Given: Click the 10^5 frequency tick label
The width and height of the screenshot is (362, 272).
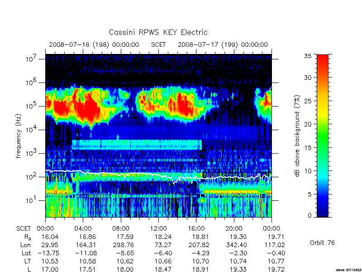Looking at the screenshot, I should 32,106.
